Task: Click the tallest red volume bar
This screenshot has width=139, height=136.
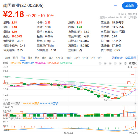Action: click(125, 111)
